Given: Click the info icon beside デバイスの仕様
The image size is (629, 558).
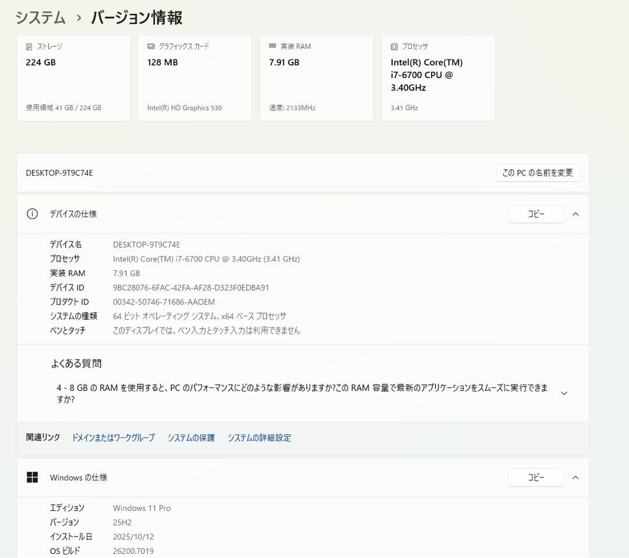Looking at the screenshot, I should (31, 214).
